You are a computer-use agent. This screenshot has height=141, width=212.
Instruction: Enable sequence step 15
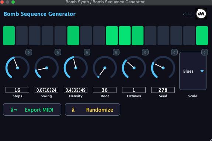(189, 36)
